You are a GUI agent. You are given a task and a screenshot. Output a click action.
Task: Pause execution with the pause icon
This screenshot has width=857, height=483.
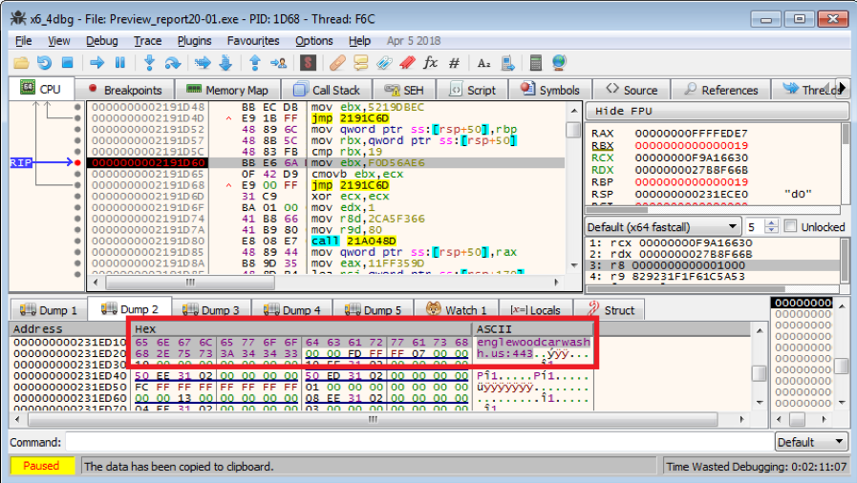pos(120,63)
